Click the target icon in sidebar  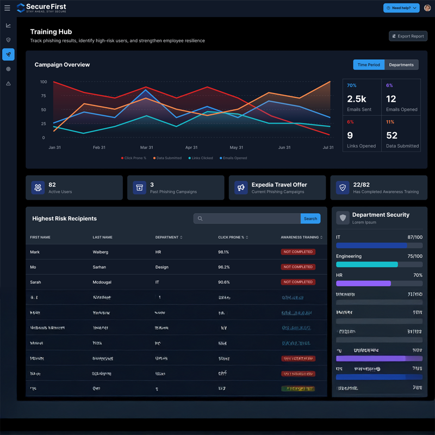coord(8,69)
